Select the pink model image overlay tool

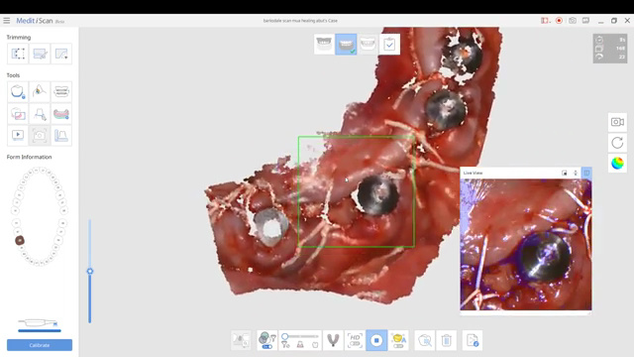tap(18, 114)
